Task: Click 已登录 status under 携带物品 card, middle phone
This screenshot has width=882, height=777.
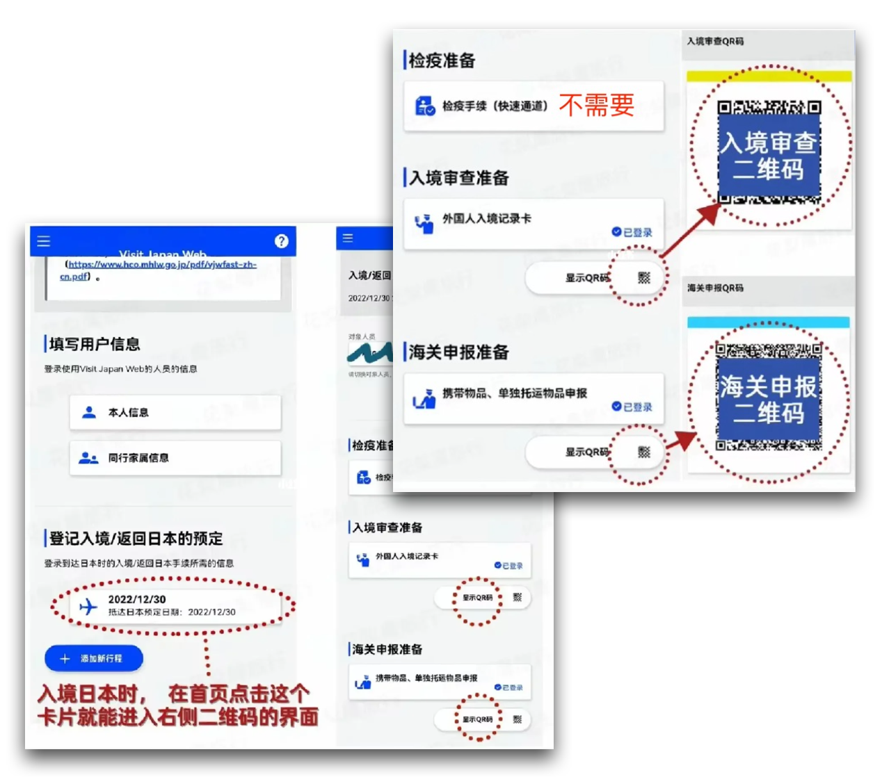Action: pos(508,687)
